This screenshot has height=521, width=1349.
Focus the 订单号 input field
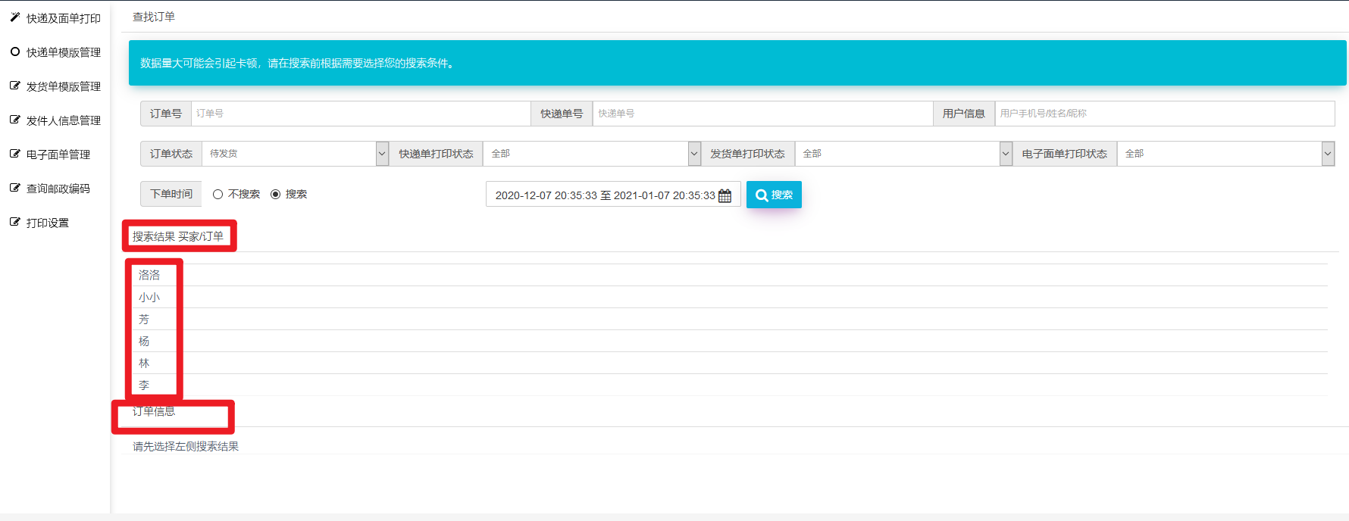[x=361, y=114]
